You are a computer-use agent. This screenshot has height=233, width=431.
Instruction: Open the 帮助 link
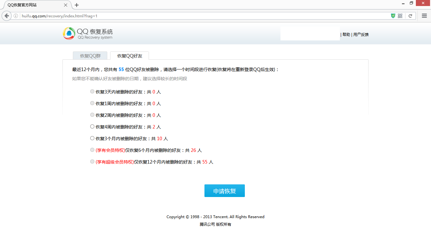tap(346, 35)
